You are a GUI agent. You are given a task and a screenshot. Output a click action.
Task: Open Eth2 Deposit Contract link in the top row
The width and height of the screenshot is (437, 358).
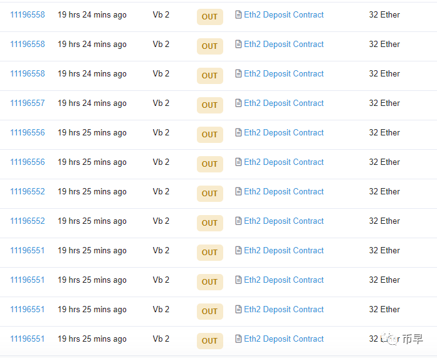click(284, 15)
